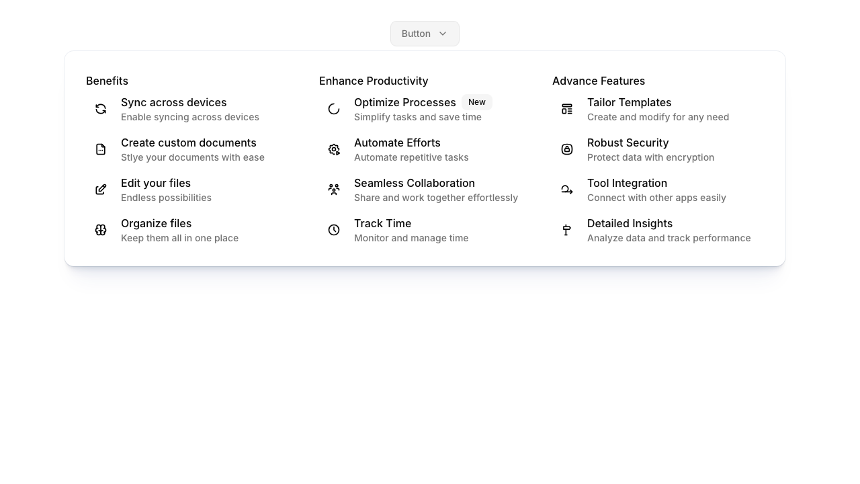Click the pencil edit icon
The height and width of the screenshot is (484, 860).
tap(101, 190)
